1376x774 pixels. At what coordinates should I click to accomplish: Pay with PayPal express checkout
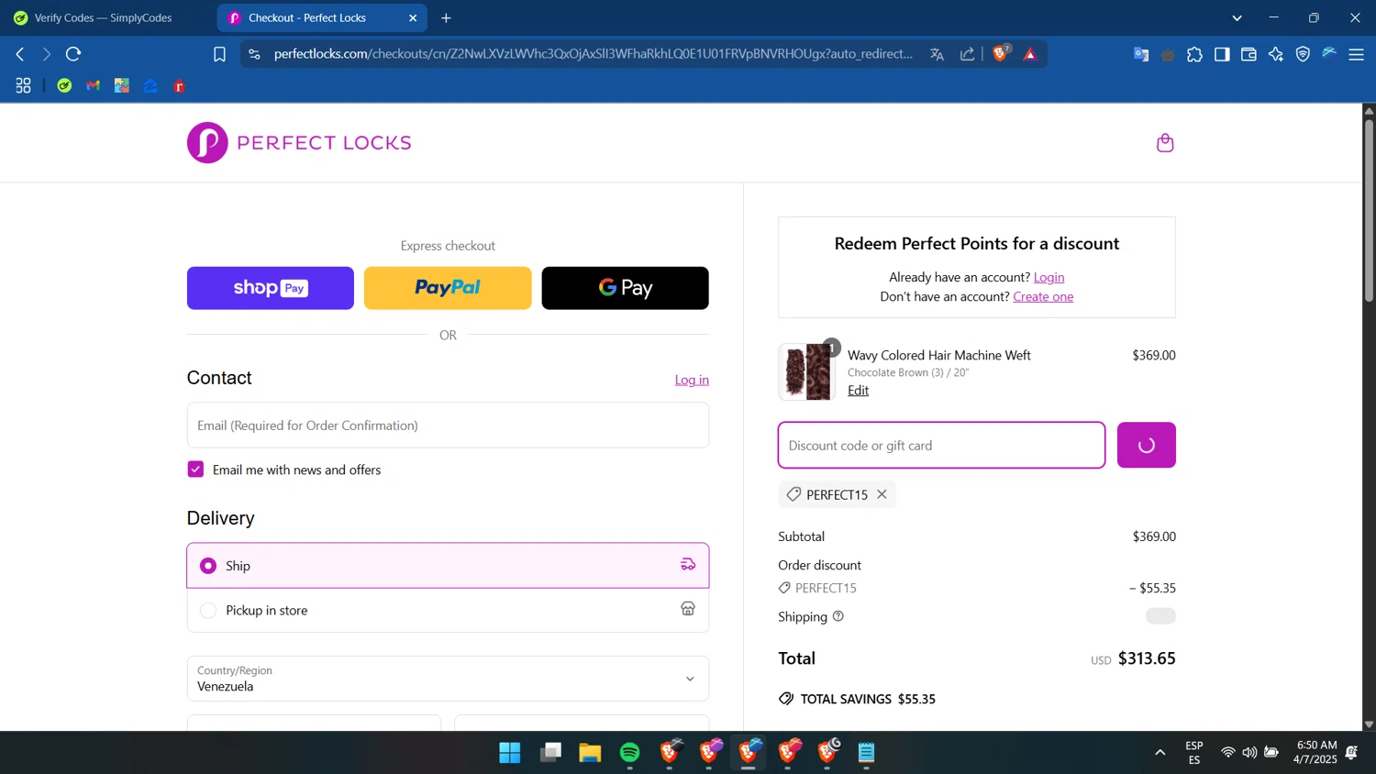(x=448, y=288)
